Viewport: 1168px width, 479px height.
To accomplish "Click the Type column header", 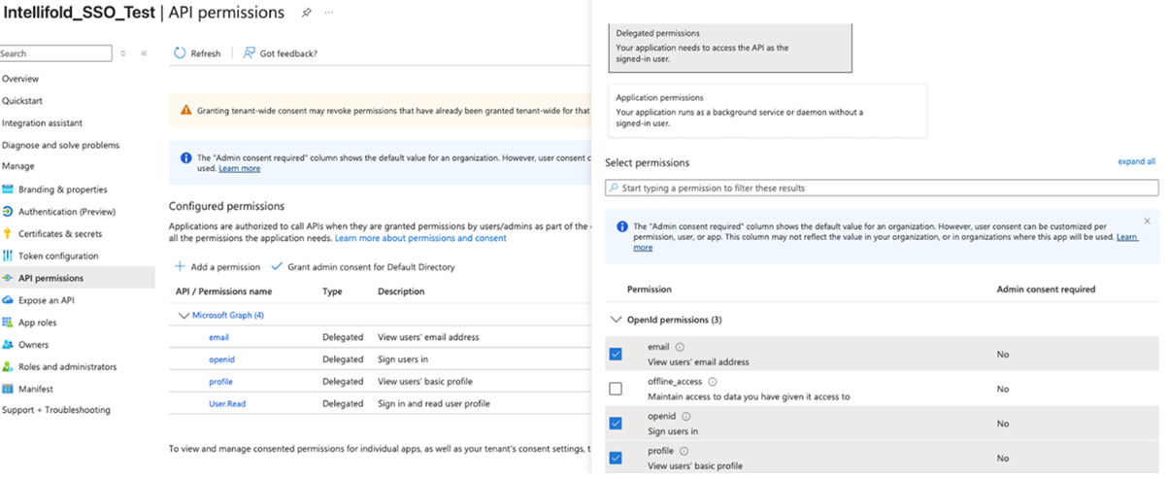I will [332, 291].
